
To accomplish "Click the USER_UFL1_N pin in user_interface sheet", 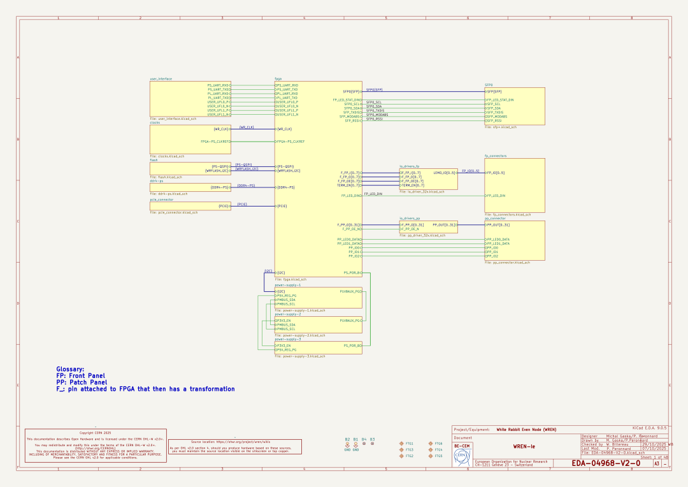I will (219, 115).
